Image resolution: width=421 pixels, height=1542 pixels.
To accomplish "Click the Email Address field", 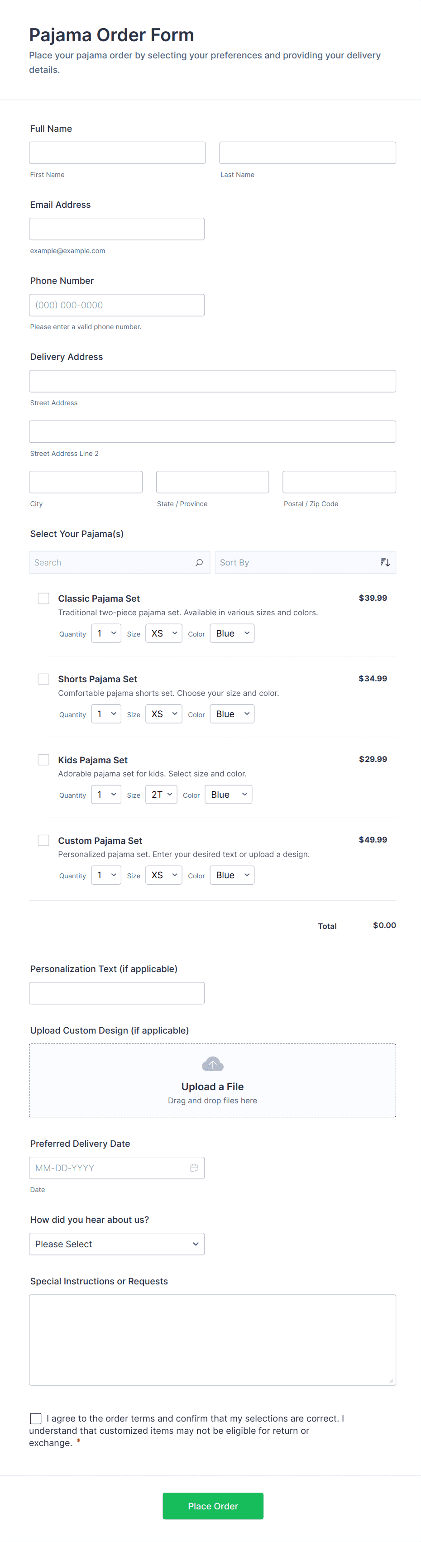I will tap(117, 229).
